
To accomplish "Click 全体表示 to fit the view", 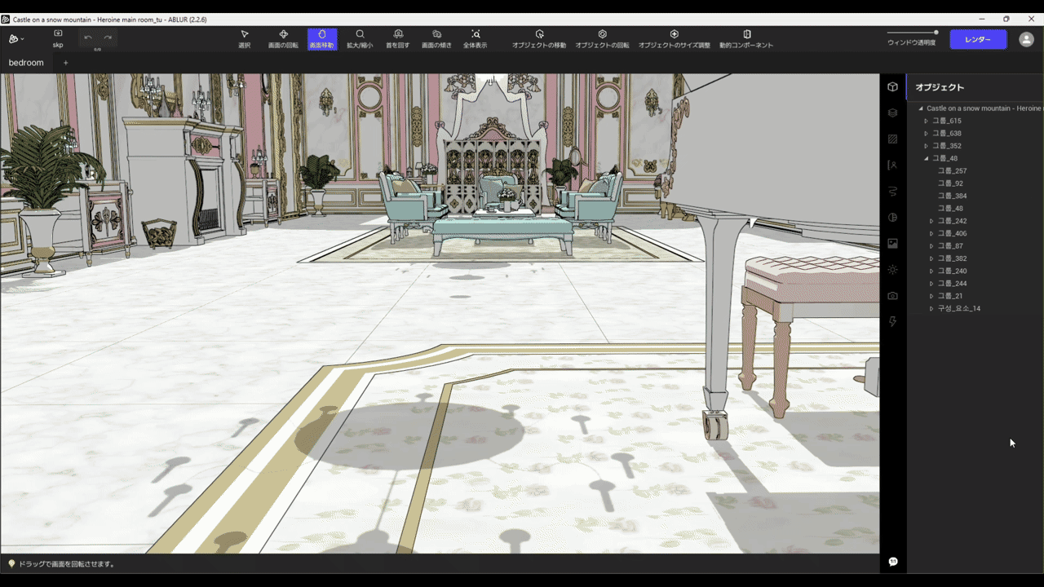I will click(x=476, y=39).
